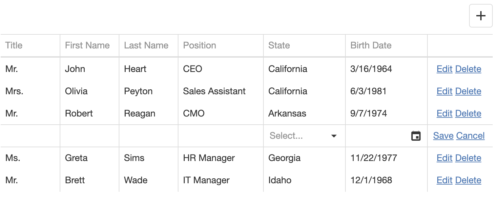Image resolution: width=496 pixels, height=197 pixels.
Task: Sort by Title column header
Action: tap(14, 45)
